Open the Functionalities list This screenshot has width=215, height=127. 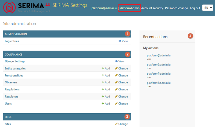14,75
